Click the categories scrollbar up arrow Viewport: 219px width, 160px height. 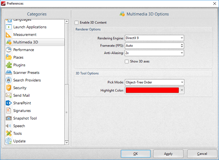pos(67,21)
